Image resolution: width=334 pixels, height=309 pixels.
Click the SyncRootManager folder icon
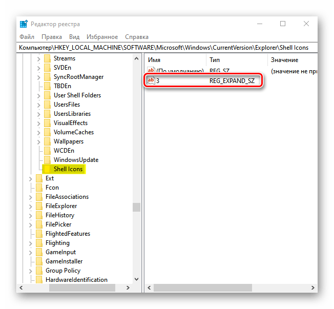click(47, 77)
